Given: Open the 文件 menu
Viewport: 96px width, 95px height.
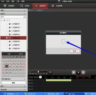Looking at the screenshot, I should 3,1.
